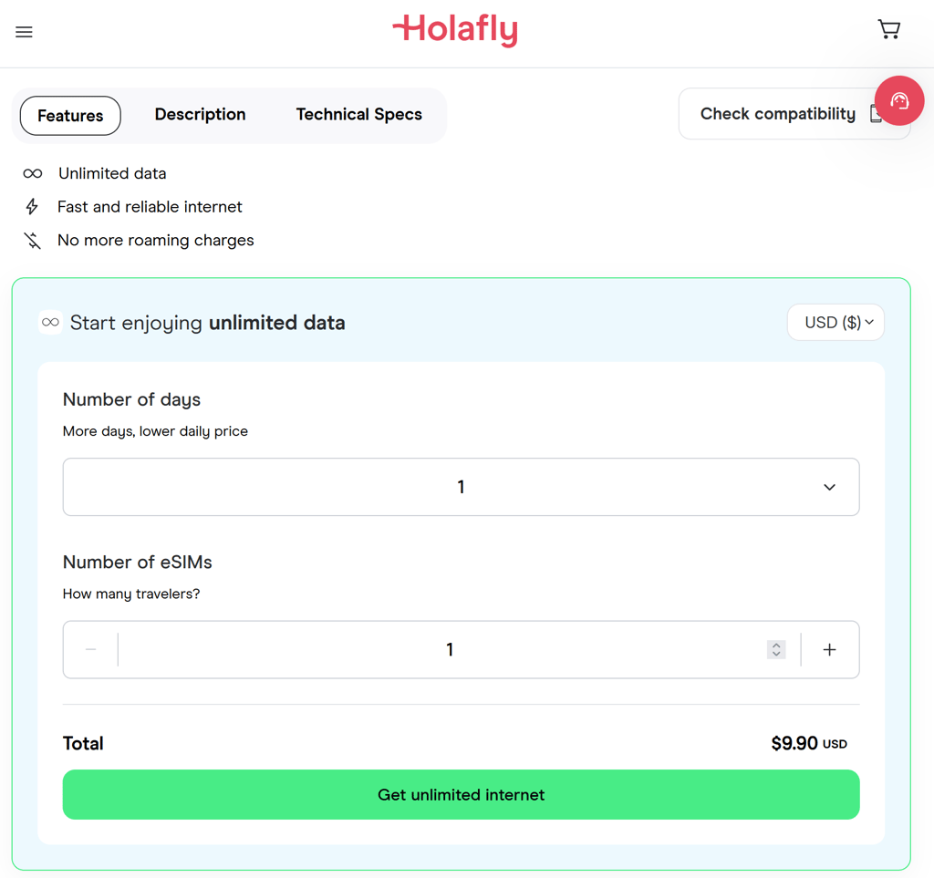This screenshot has width=934, height=878.
Task: Open the support chat bubble
Action: (898, 100)
